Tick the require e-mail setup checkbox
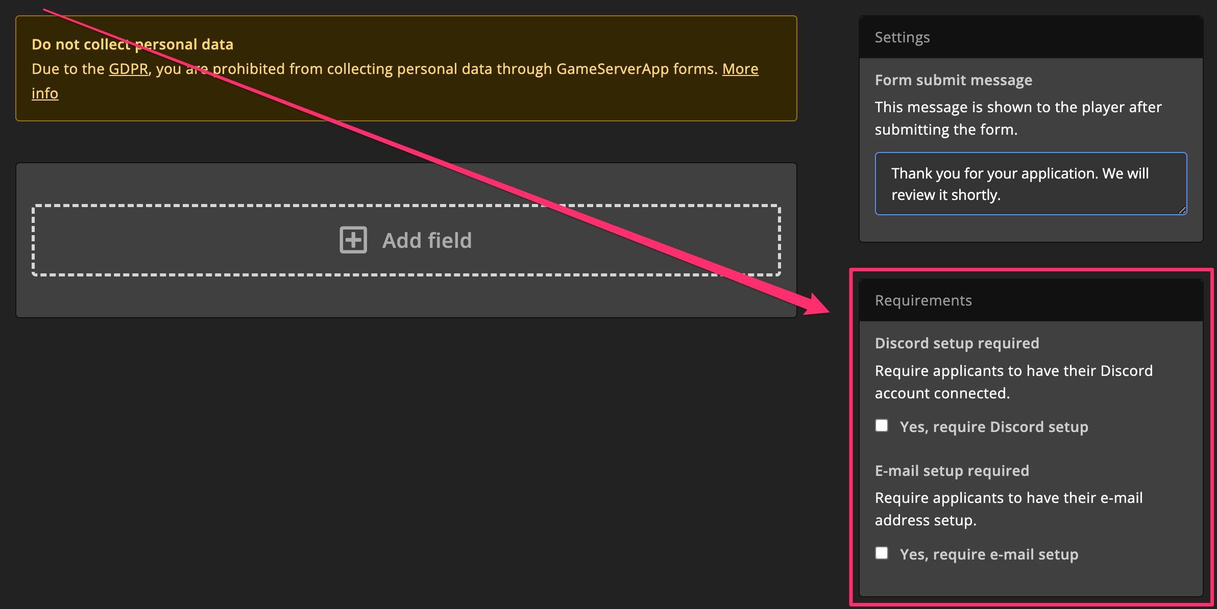Screen dimensions: 1217x609 pos(882,553)
